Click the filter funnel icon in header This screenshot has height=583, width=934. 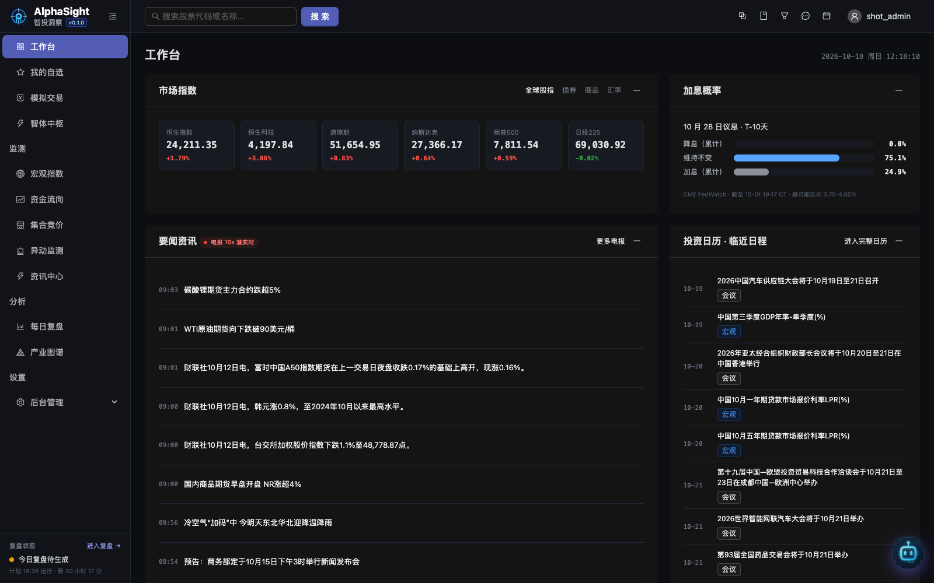tap(785, 16)
